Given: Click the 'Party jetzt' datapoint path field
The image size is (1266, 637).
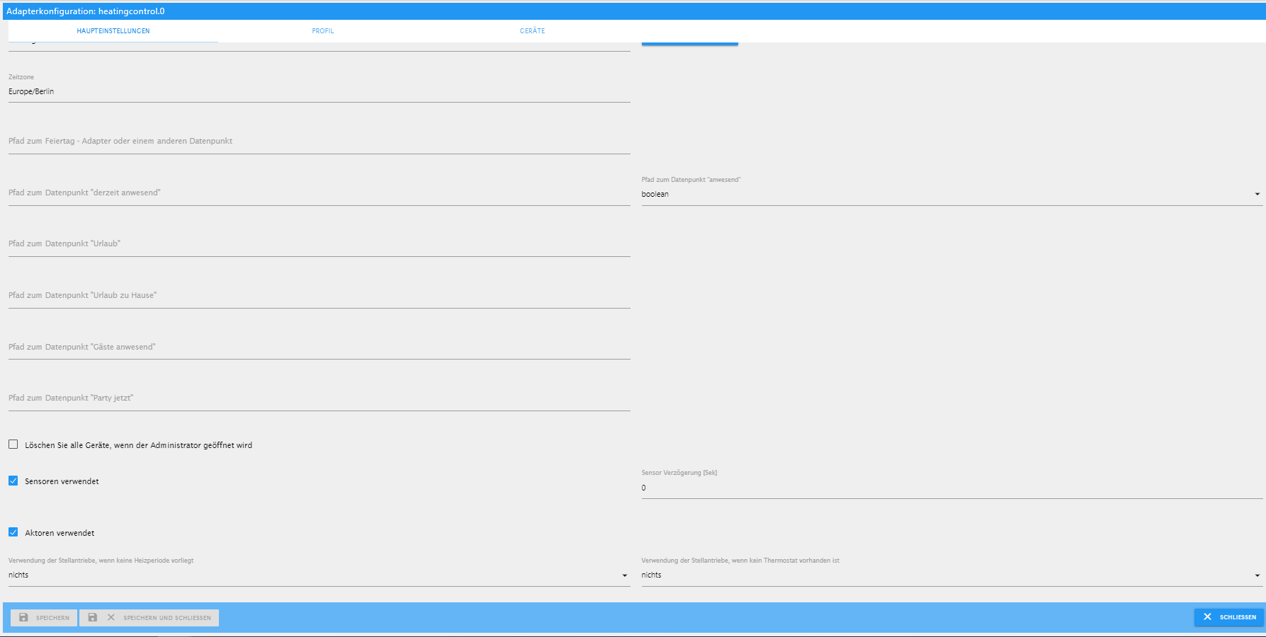Looking at the screenshot, I should click(x=319, y=398).
